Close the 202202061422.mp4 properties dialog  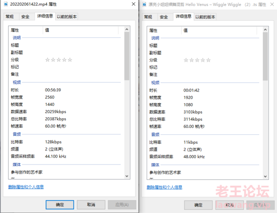click(134, 4)
